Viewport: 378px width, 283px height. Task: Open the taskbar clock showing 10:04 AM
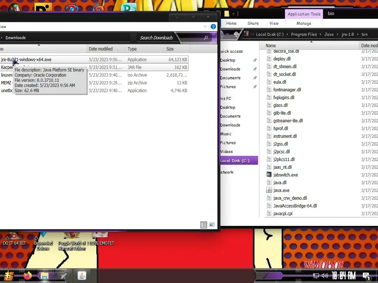click(x=344, y=276)
